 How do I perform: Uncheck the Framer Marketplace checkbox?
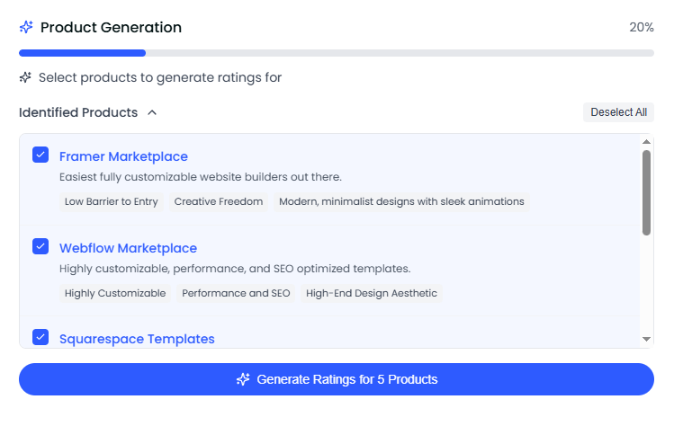tap(40, 155)
